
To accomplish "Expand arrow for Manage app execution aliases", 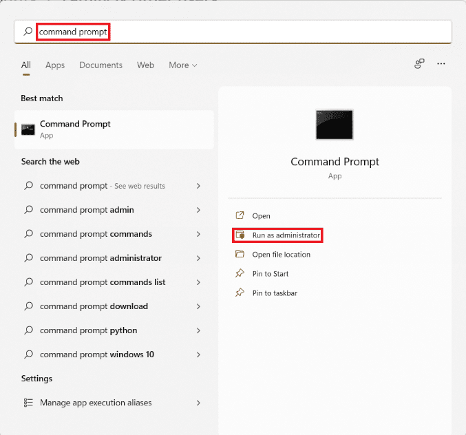I will pyautogui.click(x=198, y=403).
